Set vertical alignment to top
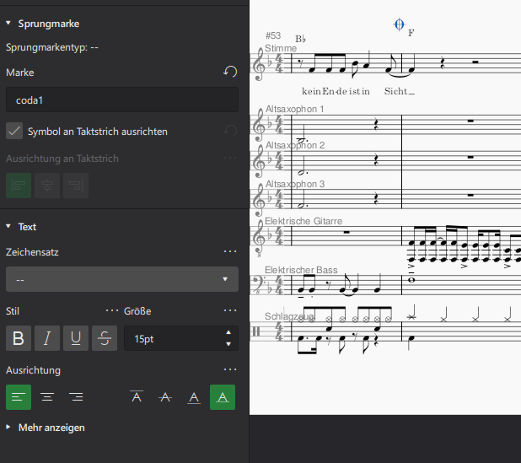 [137, 396]
